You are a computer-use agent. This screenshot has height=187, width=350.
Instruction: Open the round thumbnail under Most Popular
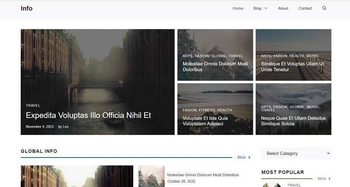click(272, 184)
